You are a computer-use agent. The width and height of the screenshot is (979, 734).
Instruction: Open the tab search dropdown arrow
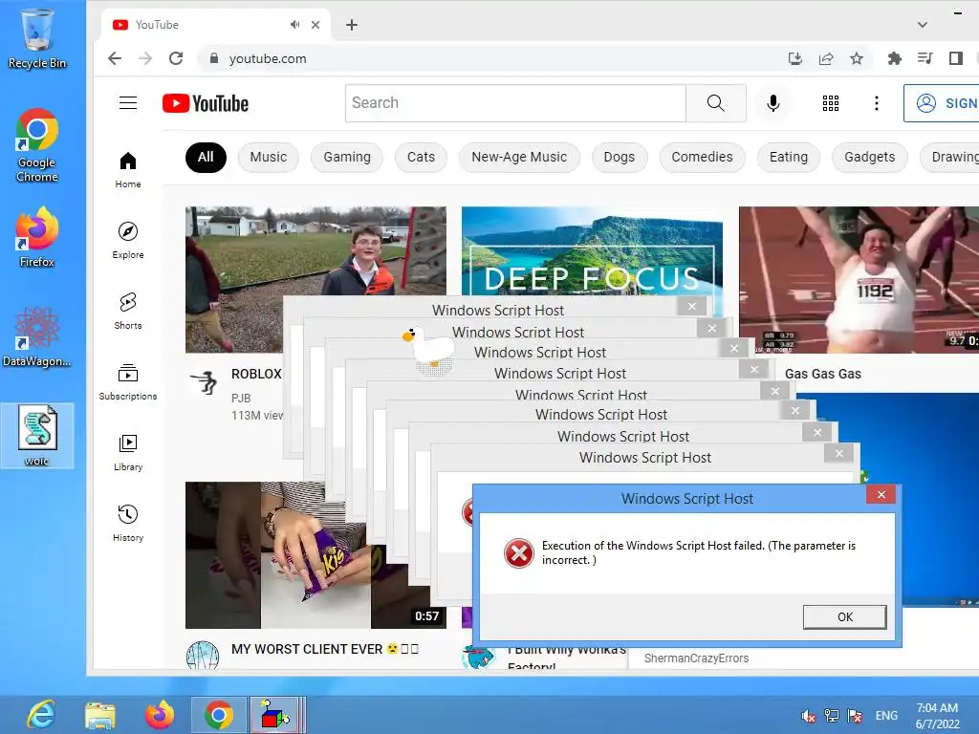click(x=923, y=25)
